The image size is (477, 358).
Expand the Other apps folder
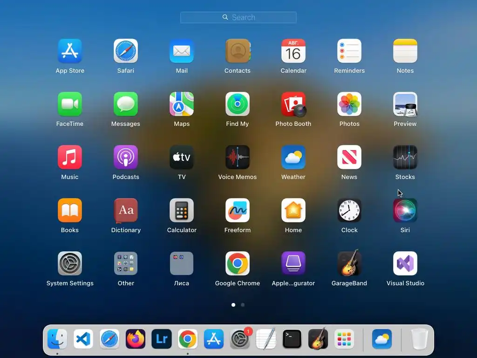point(126,263)
